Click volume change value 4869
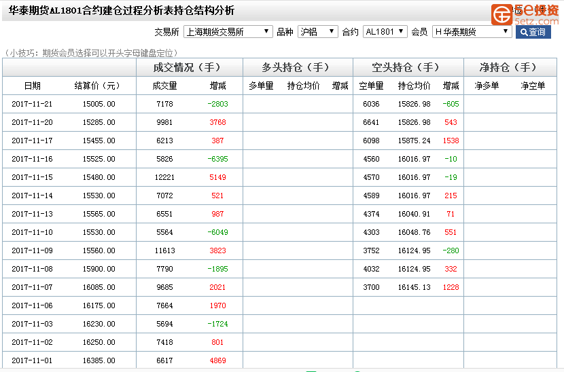Viewport: 564px width, 372px height. (217, 360)
